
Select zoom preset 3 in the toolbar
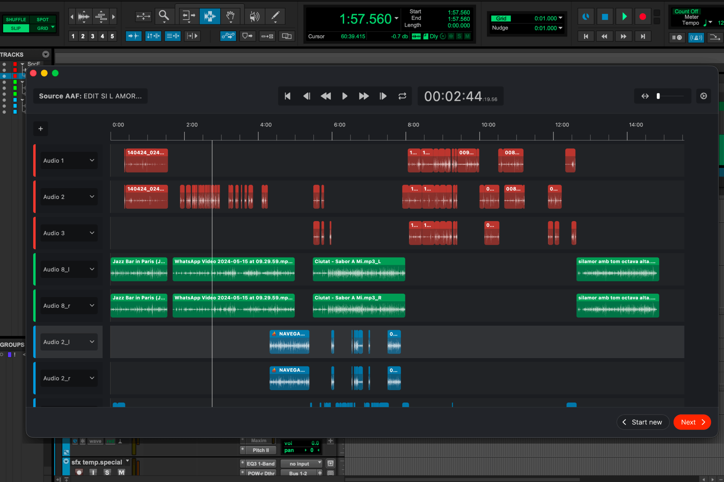[x=92, y=36]
